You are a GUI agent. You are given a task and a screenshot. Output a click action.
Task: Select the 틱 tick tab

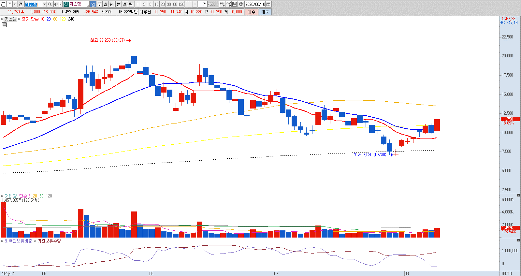[131, 4]
